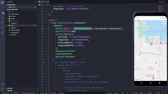168x94 pixels.
Task: Open the app.json file
Action: point(21,28)
